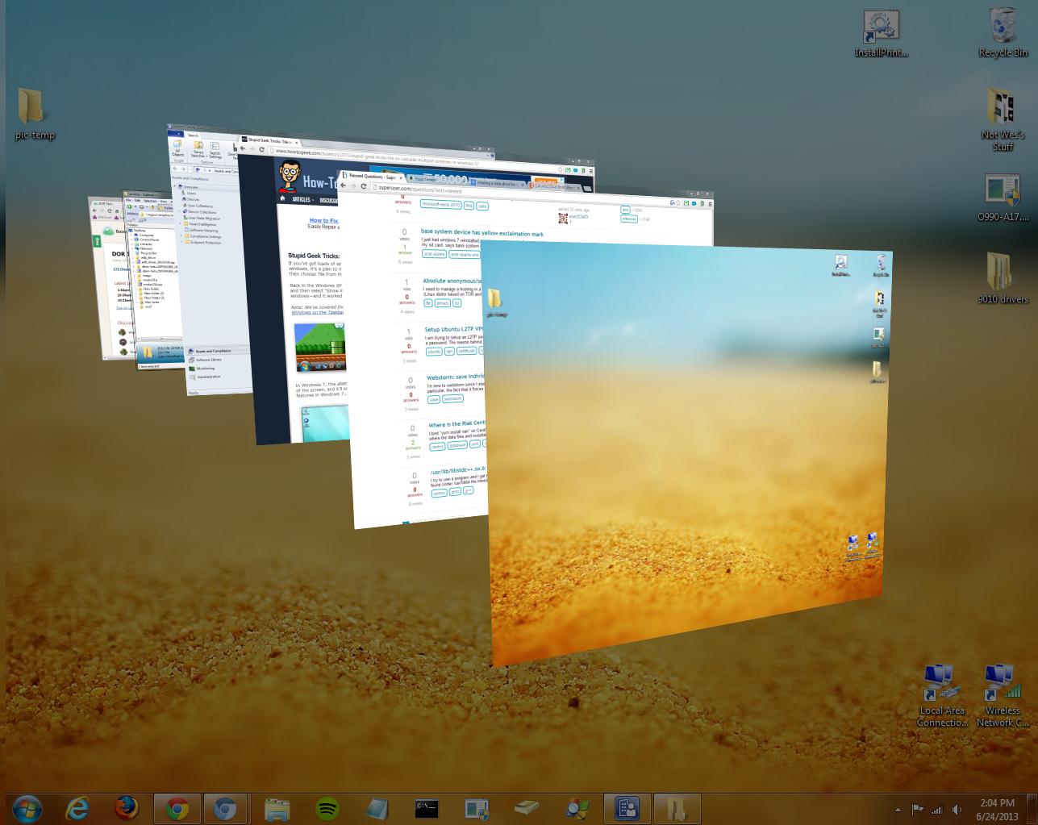
Task: Show hidden system tray icons
Action: [898, 810]
